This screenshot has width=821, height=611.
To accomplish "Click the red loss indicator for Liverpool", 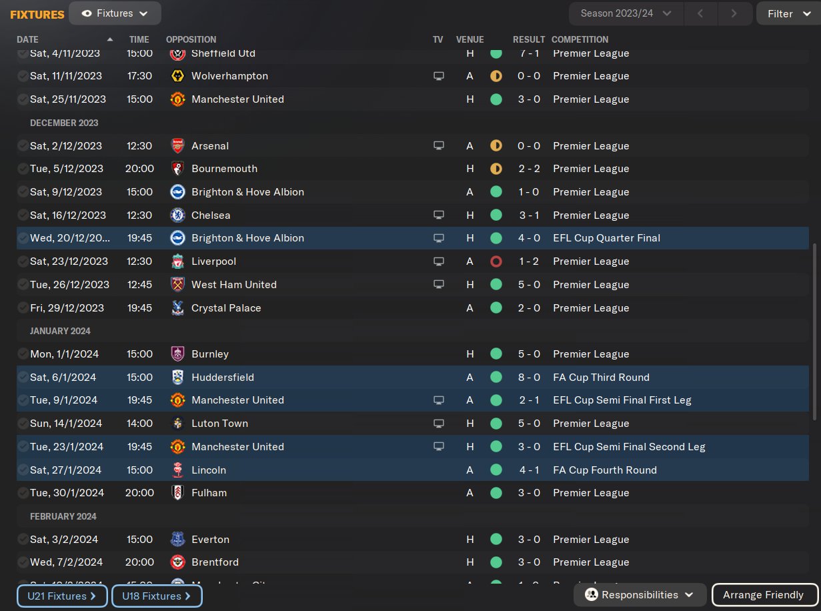I will [496, 261].
